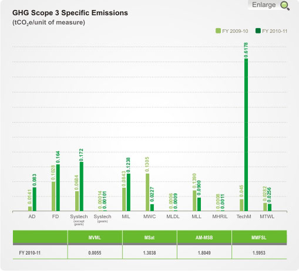Select the MMFSL table column header
Screen dimensions: 299x271
259,238
